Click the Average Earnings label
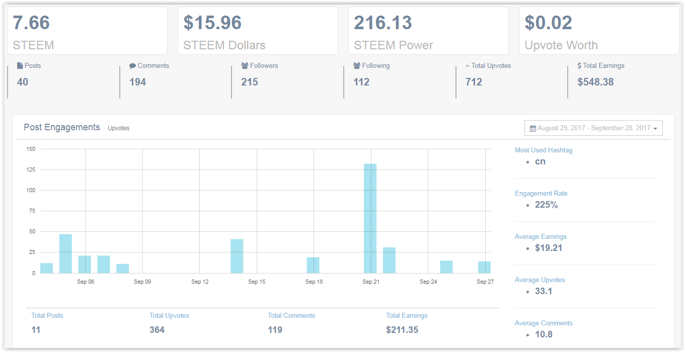The image size is (685, 352). (x=541, y=236)
